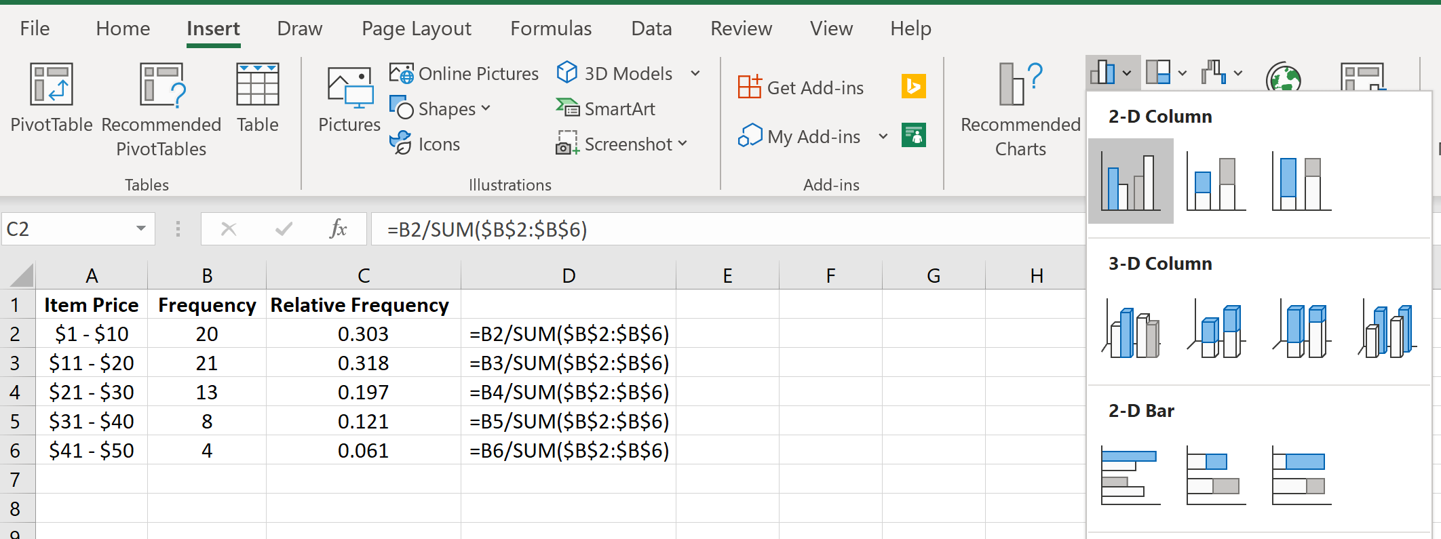Open the Page Layout tab
Image resolution: width=1441 pixels, height=539 pixels.
[x=416, y=28]
